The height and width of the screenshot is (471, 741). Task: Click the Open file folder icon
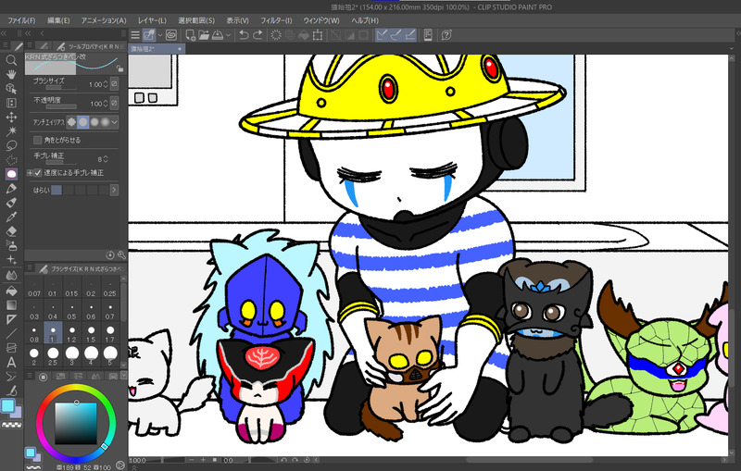tap(204, 35)
